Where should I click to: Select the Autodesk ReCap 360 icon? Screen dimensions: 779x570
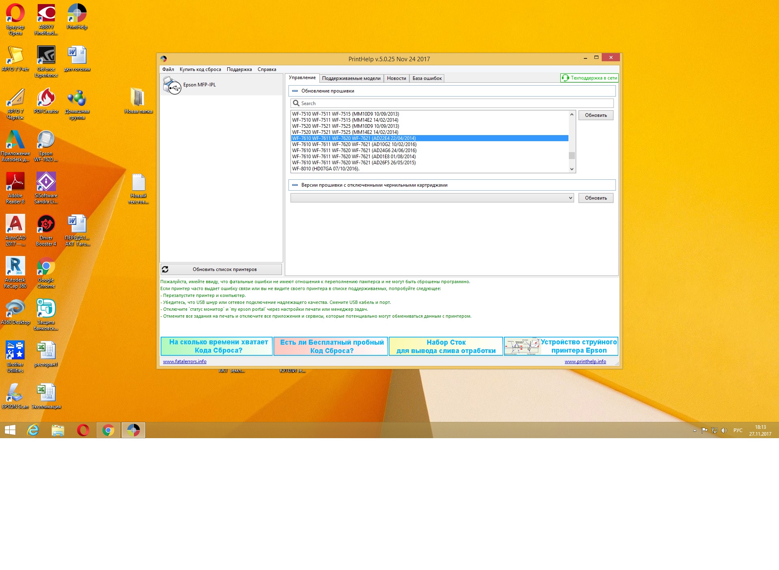pyautogui.click(x=15, y=273)
